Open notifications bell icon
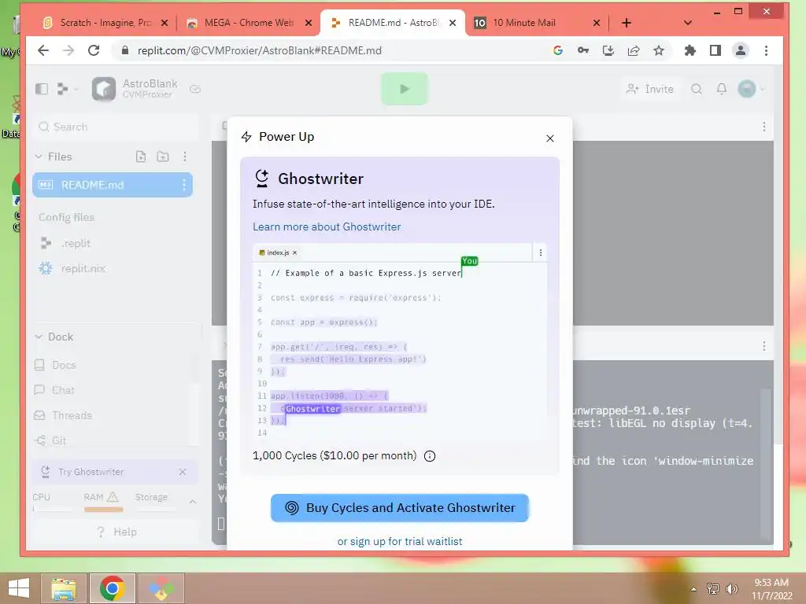This screenshot has height=604, width=806. 722,89
